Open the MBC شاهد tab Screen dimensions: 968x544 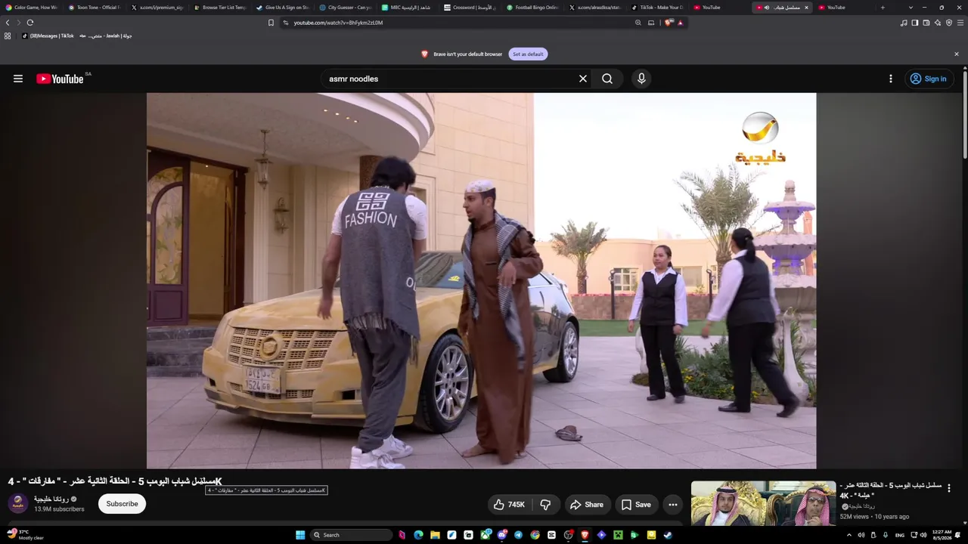click(408, 8)
